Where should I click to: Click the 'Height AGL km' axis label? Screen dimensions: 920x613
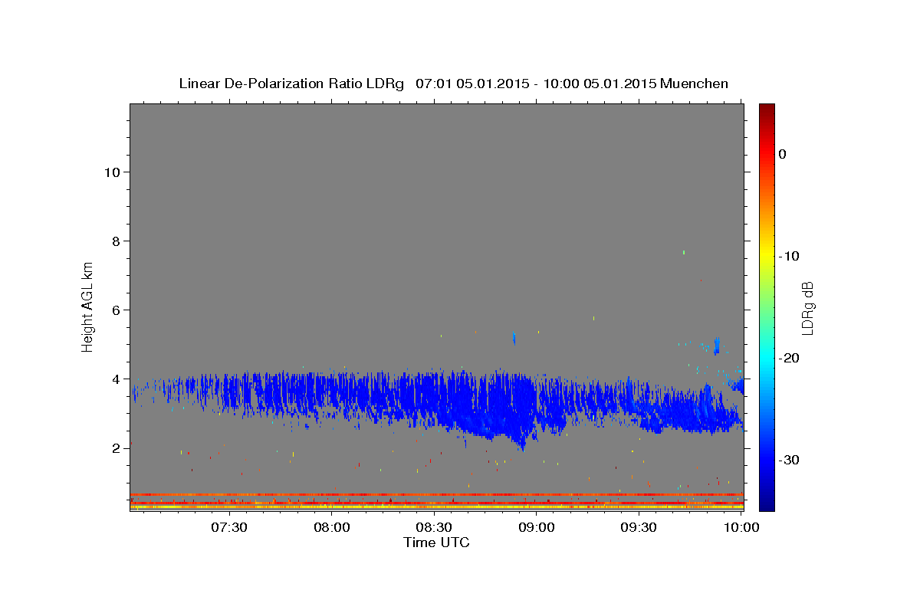point(88,306)
